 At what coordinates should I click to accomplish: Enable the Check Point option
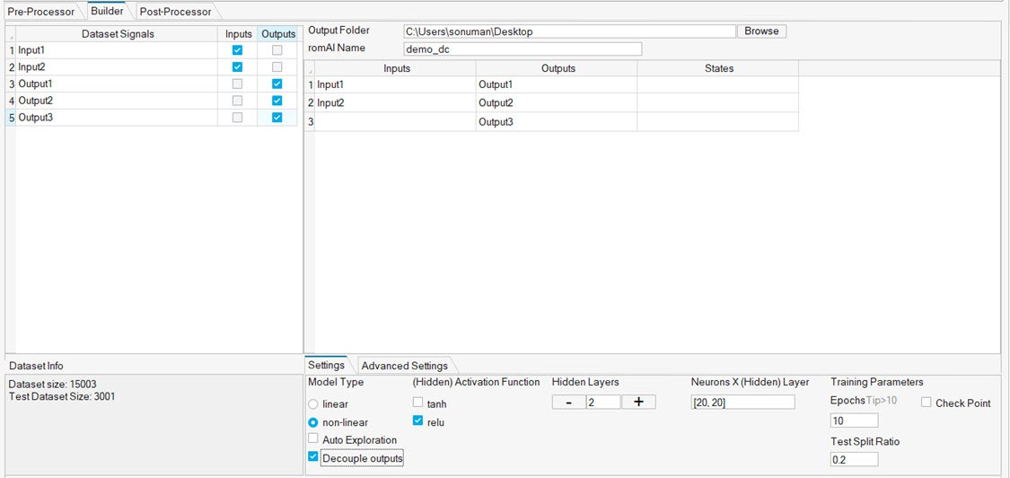pyautogui.click(x=927, y=403)
